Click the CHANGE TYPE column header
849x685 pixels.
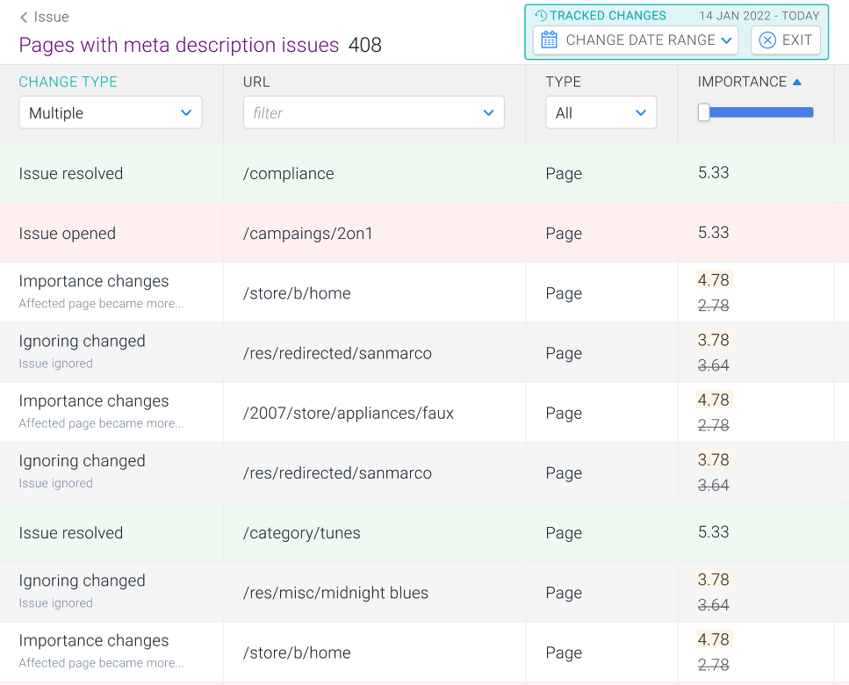68,82
